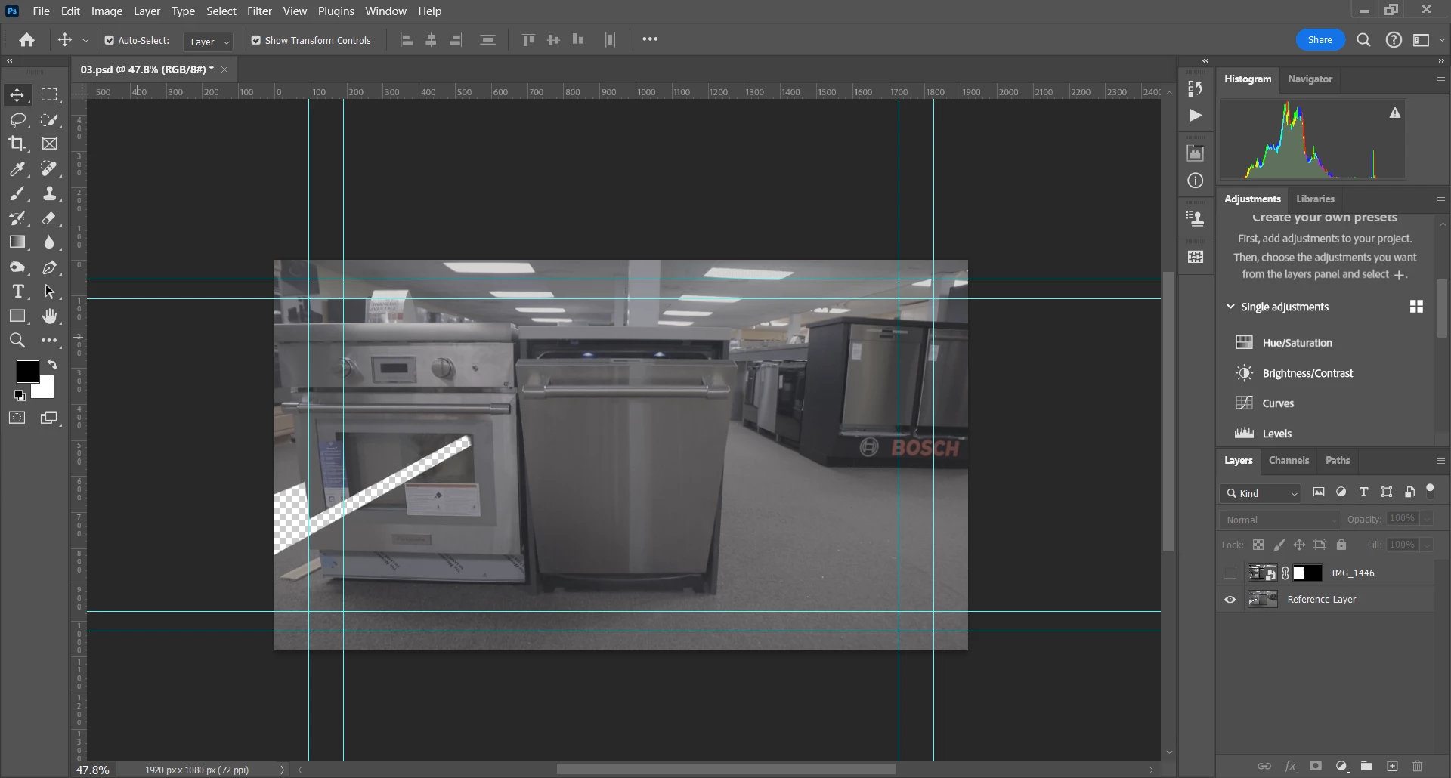This screenshot has width=1451, height=778.
Task: Go to the Home screen
Action: 27,40
